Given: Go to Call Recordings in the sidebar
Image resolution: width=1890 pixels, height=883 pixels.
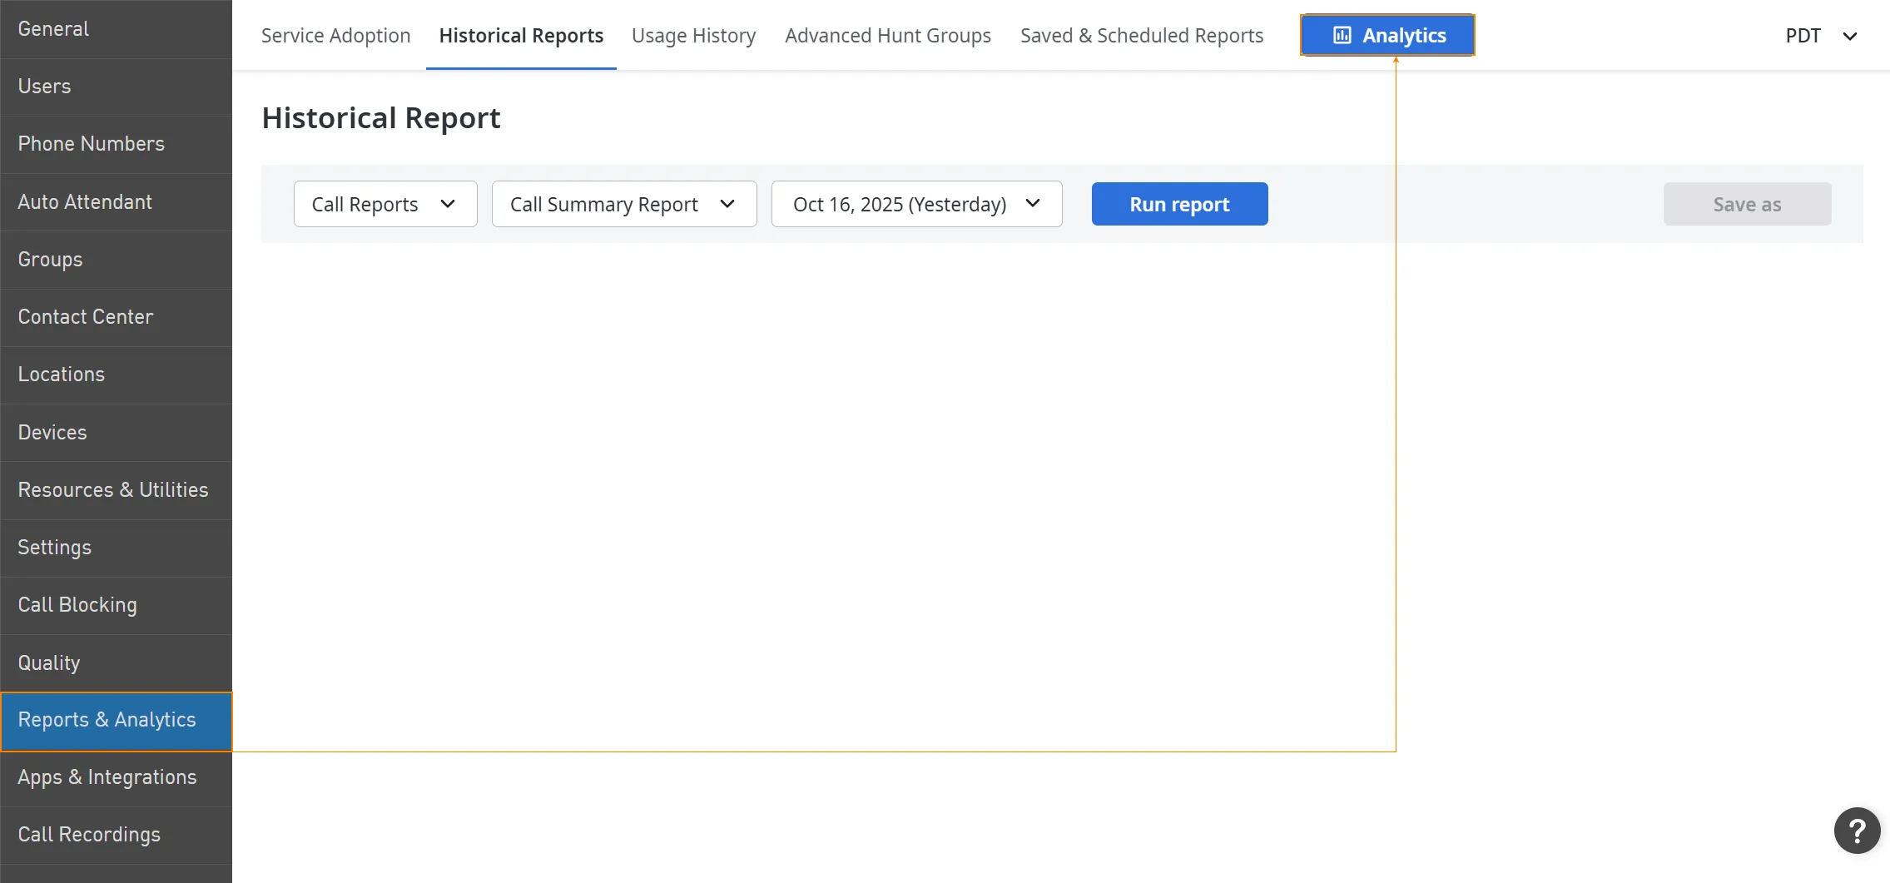Looking at the screenshot, I should [116, 836].
